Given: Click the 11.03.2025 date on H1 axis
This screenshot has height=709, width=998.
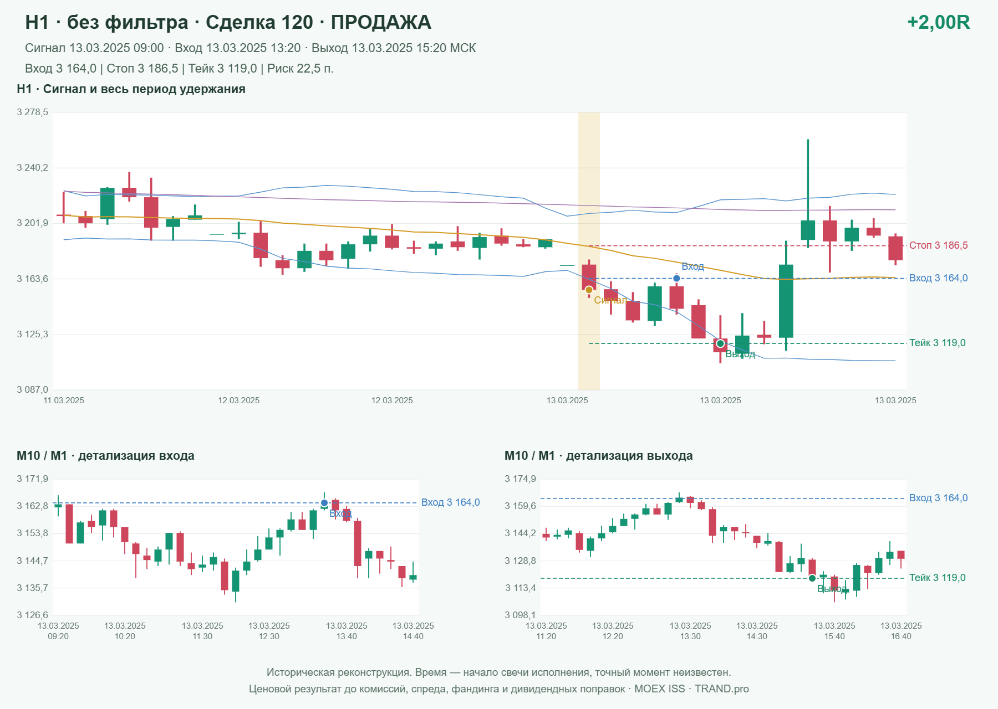Looking at the screenshot, I should [64, 400].
